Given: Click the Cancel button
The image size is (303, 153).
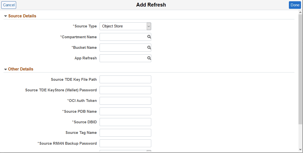Looking at the screenshot, I should coord(9,5).
